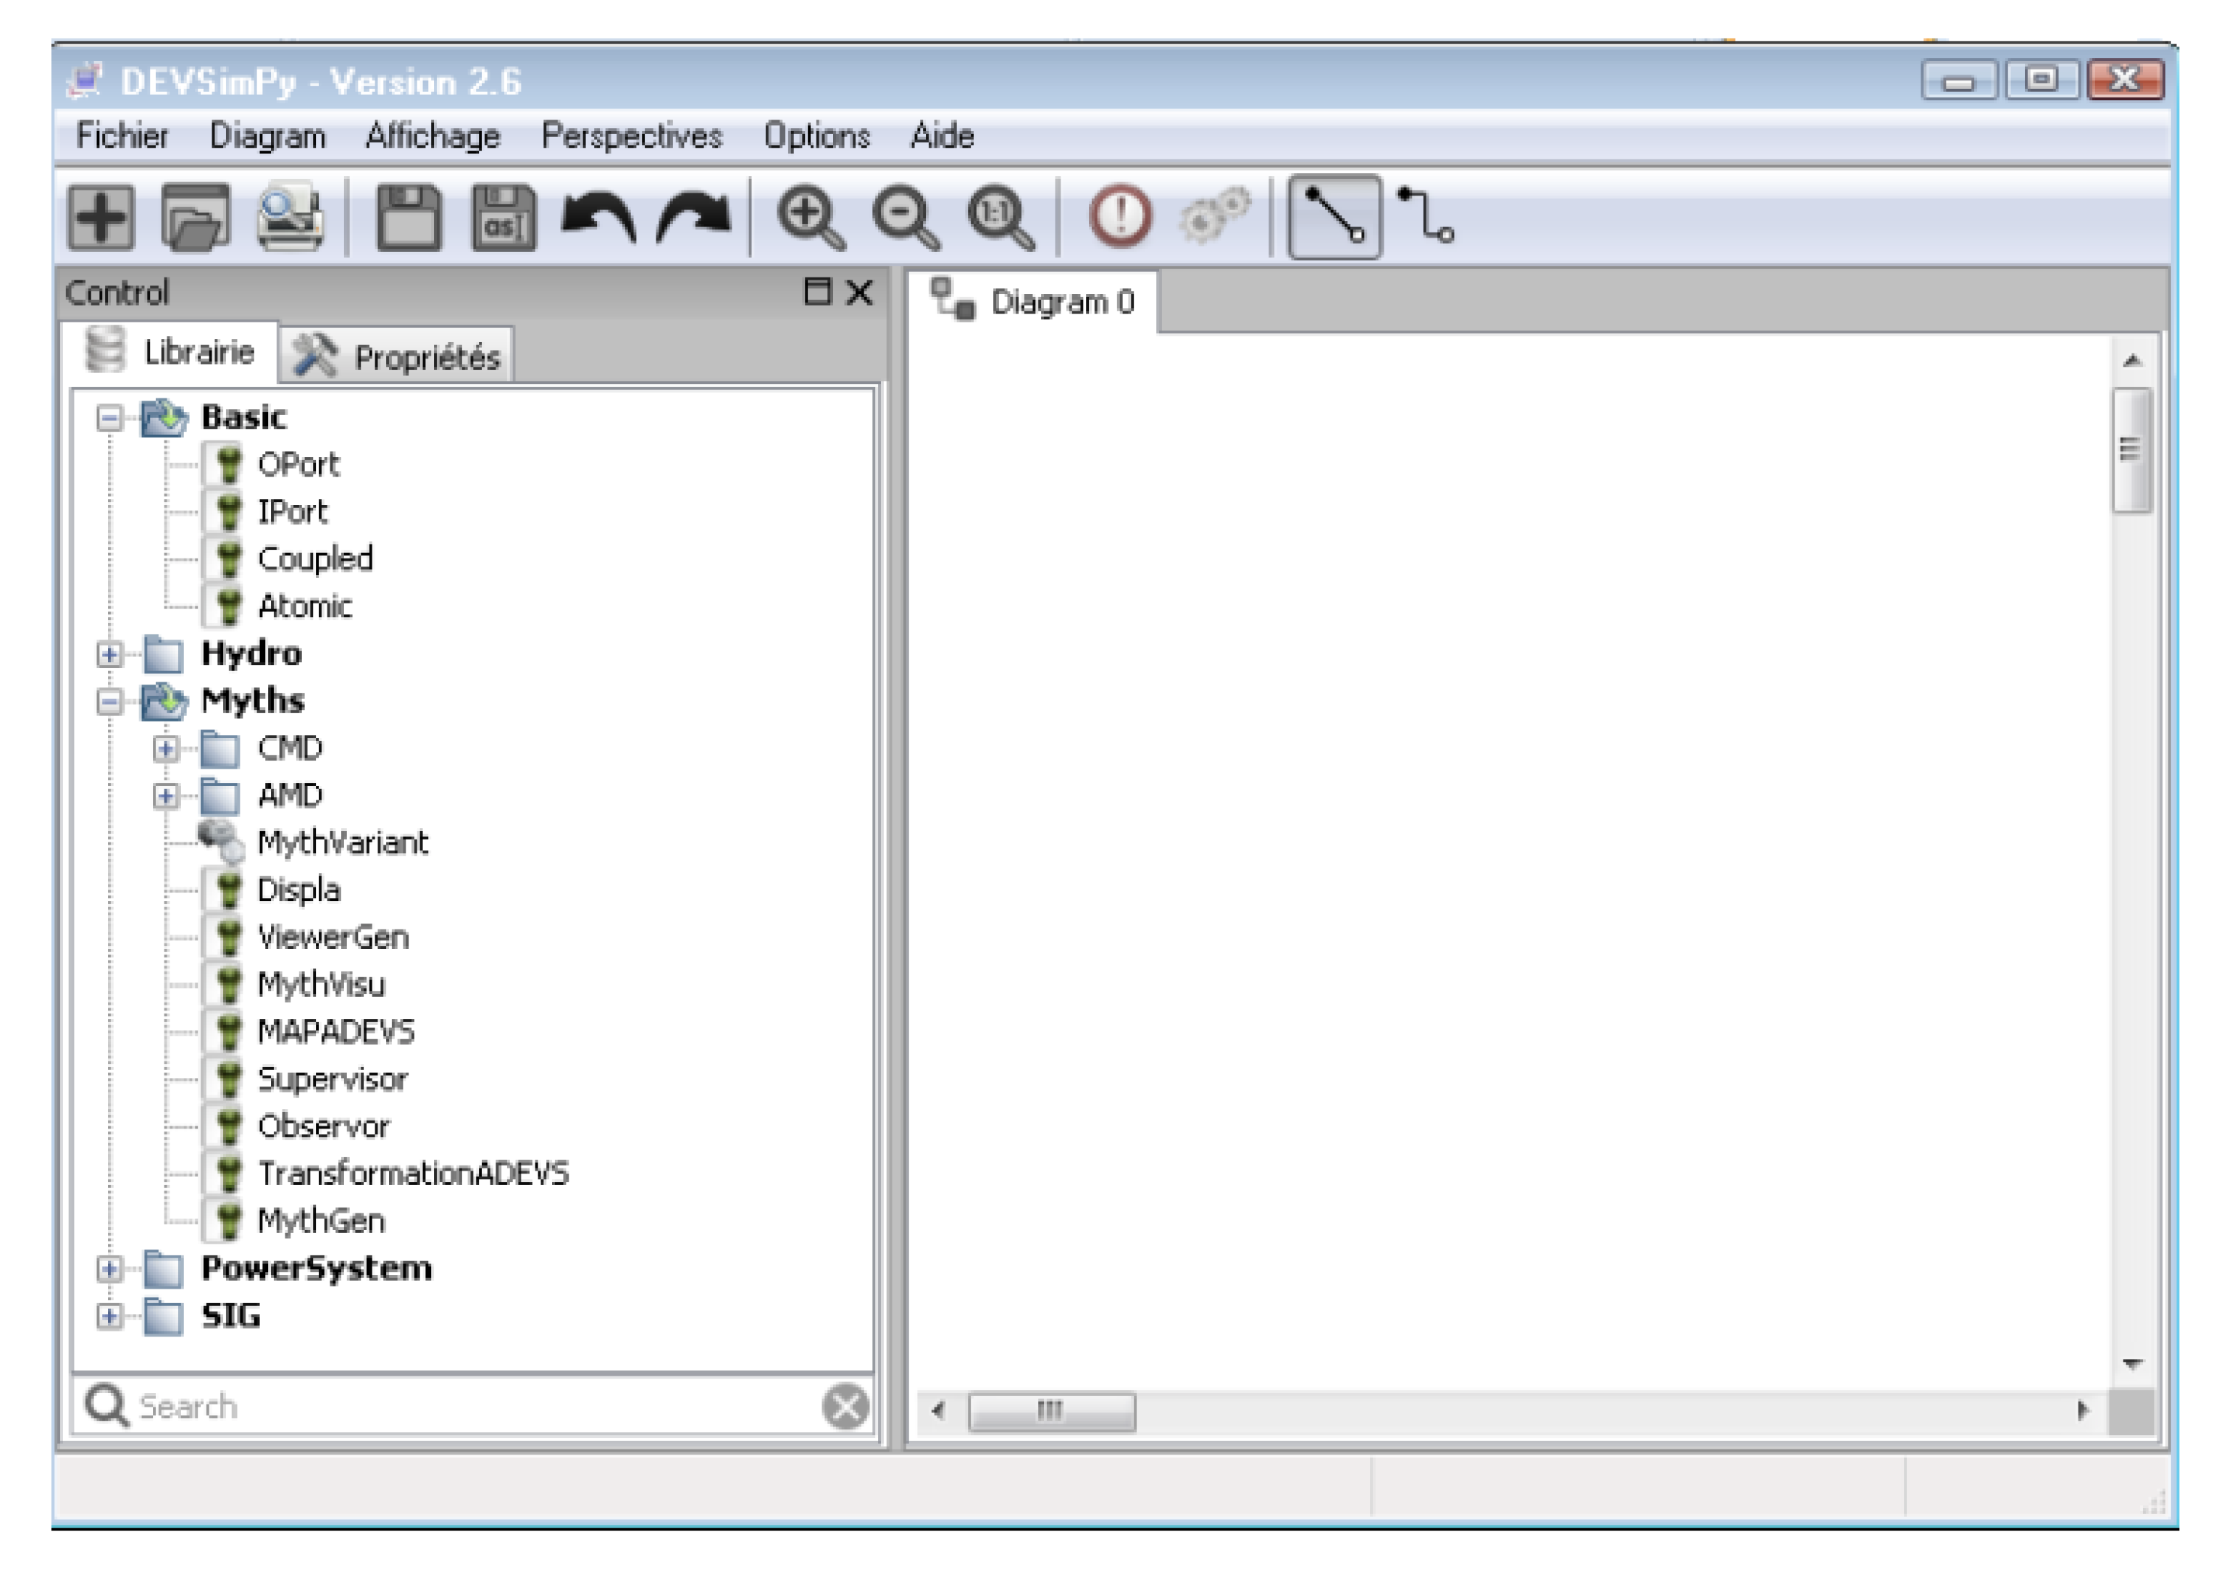Image resolution: width=2219 pixels, height=1569 pixels.
Task: Collapse the Myths library node
Action: coord(109,703)
